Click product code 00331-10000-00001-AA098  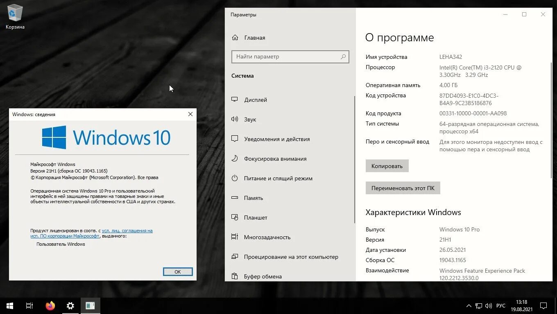(473, 113)
